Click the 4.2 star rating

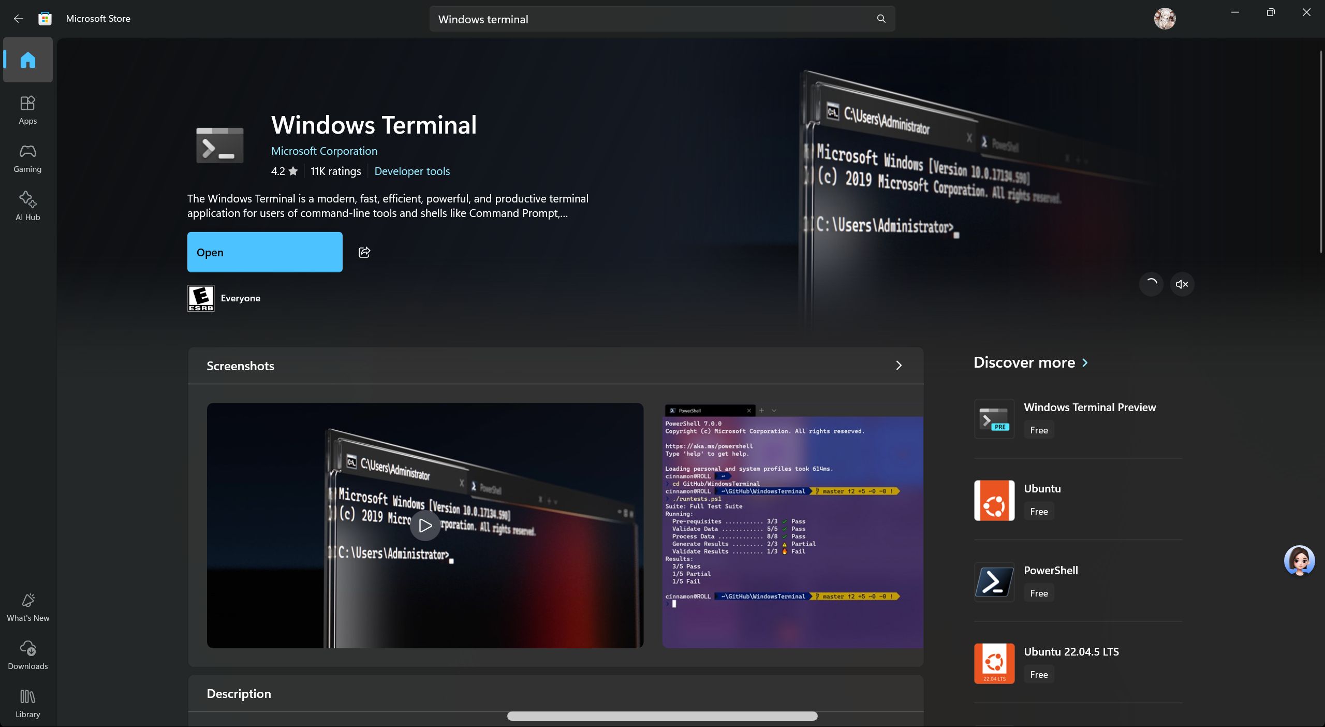pos(284,171)
